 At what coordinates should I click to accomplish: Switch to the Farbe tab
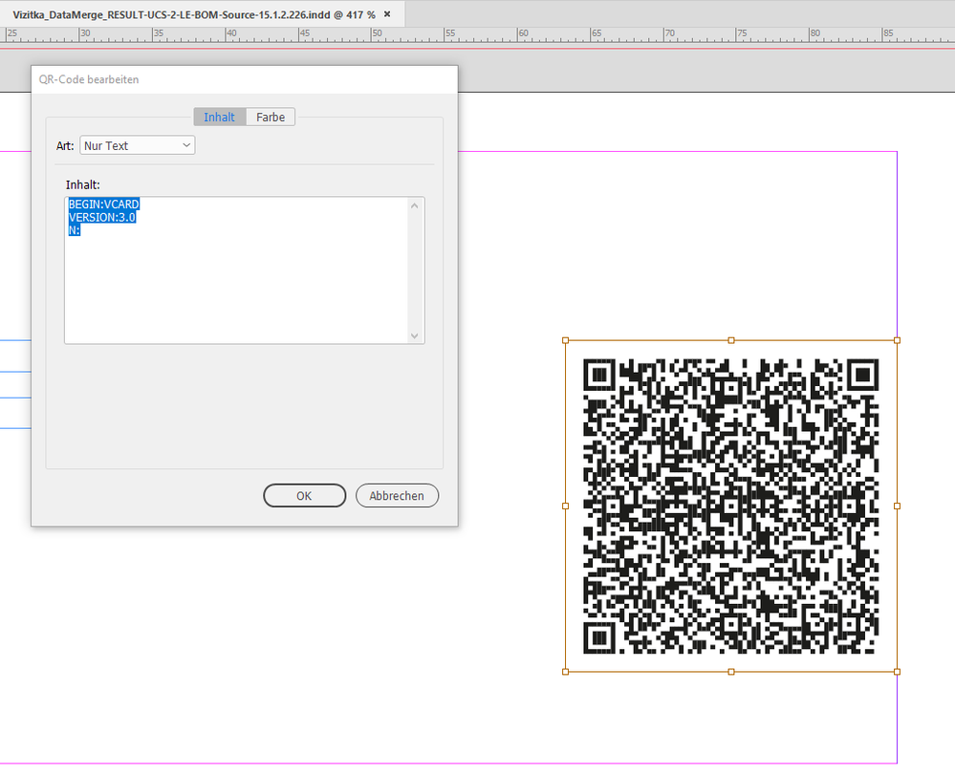(x=271, y=117)
